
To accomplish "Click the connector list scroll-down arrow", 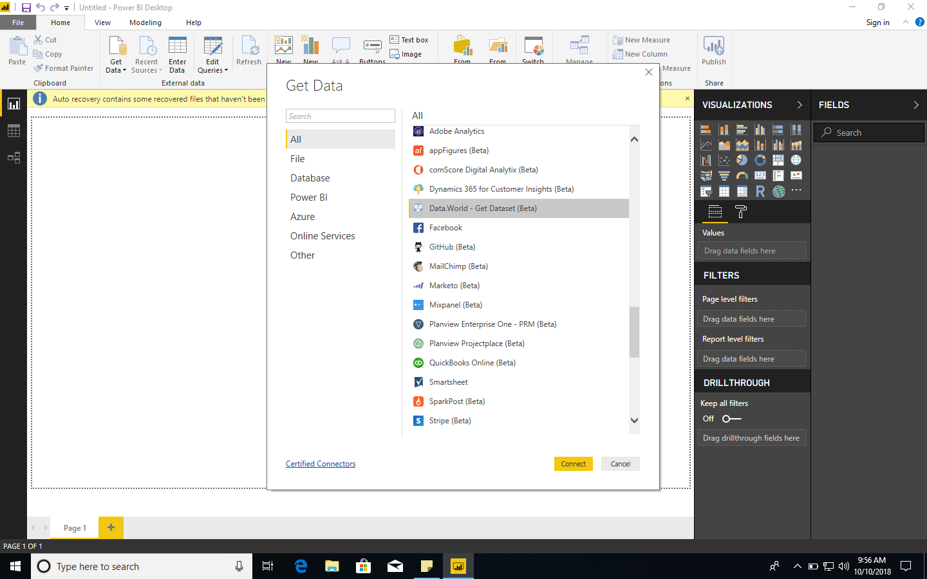I will (634, 420).
